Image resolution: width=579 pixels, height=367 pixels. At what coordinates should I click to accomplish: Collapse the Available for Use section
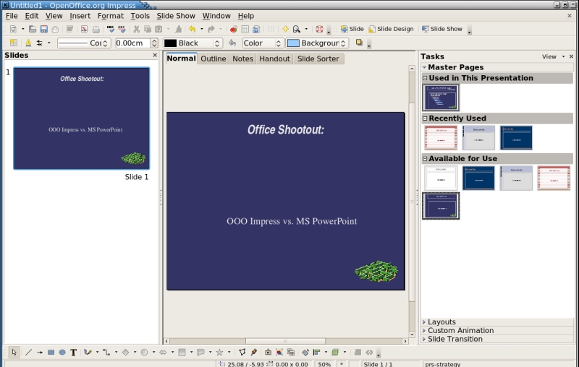[425, 158]
